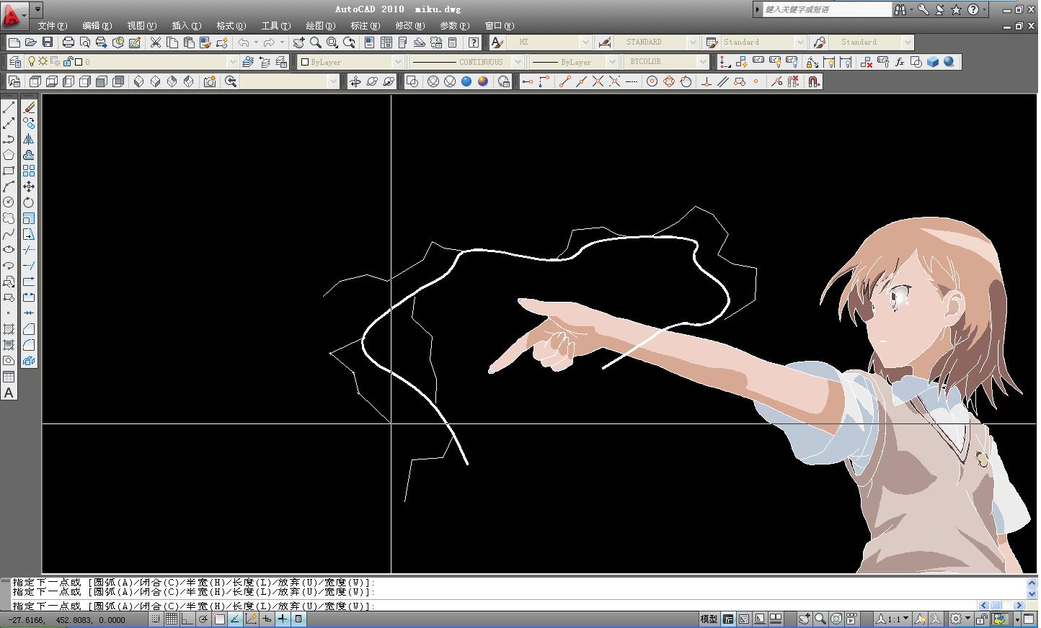Open the ByLayer color dropdown
This screenshot has height=628, width=1041.
(x=397, y=62)
